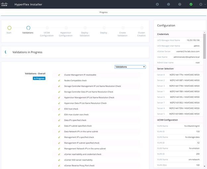This screenshot has height=169, width=207.
Task: Select Server 2 row in Server Selection
Action: (x=178, y=80)
